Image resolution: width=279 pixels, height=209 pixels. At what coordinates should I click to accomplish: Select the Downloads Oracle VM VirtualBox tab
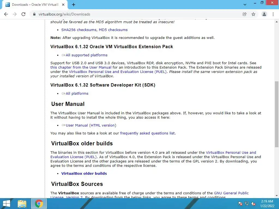click(35, 5)
